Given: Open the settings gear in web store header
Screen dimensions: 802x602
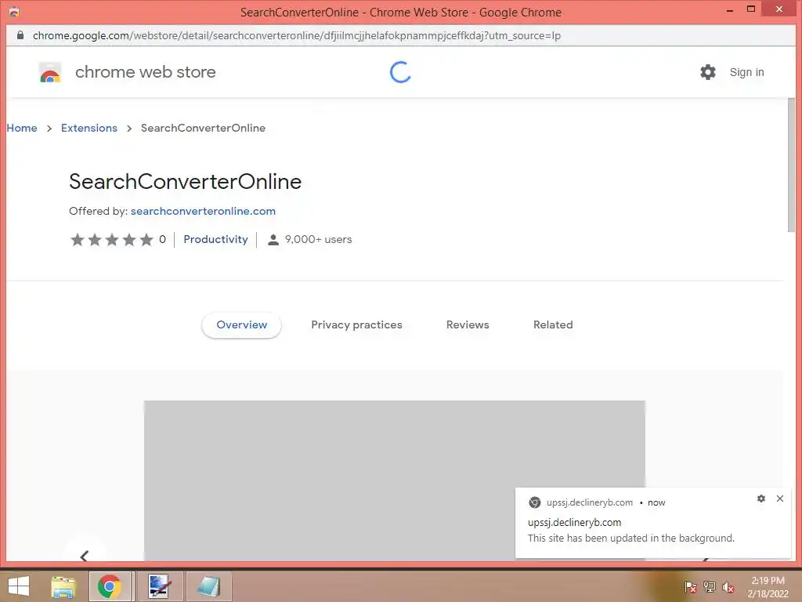Looking at the screenshot, I should pyautogui.click(x=708, y=72).
